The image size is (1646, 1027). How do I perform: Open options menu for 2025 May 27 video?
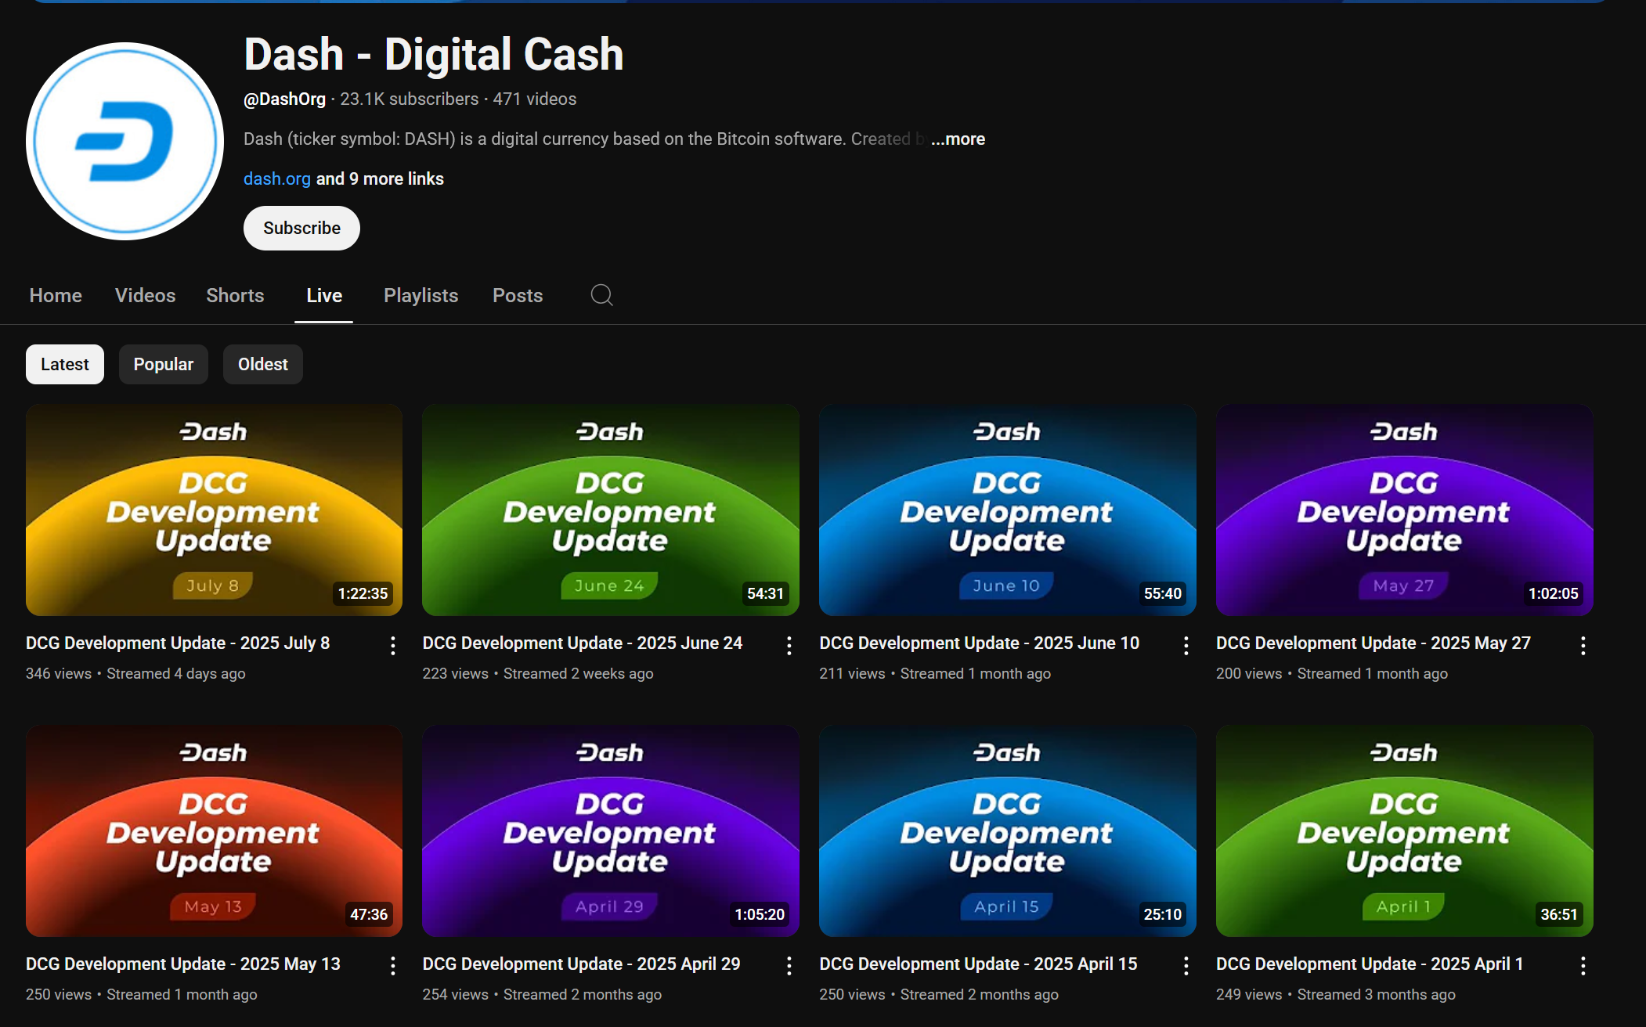pos(1583,645)
